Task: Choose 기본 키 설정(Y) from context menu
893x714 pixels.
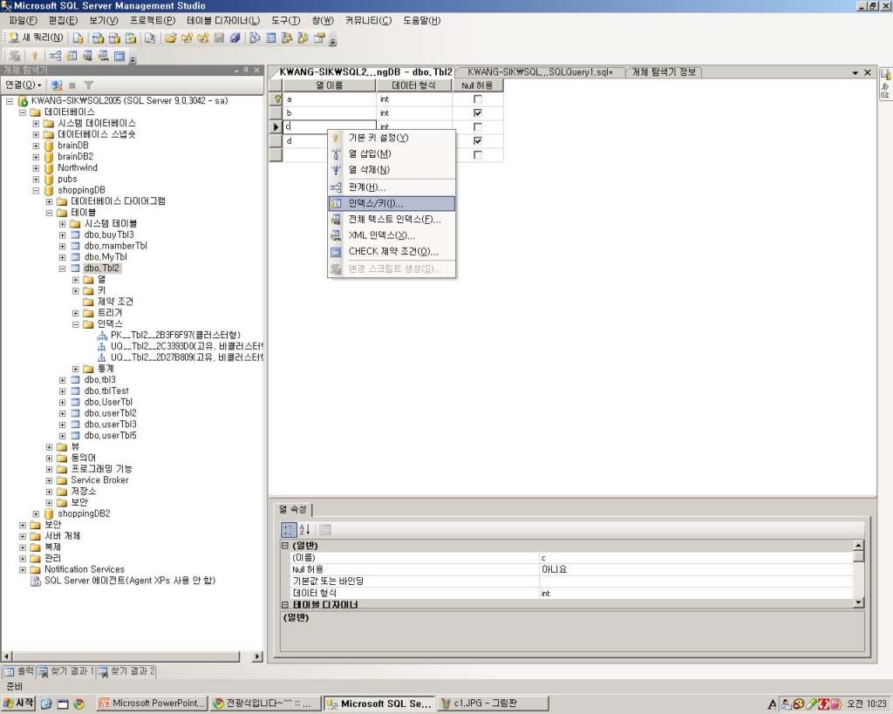Action: click(392, 138)
